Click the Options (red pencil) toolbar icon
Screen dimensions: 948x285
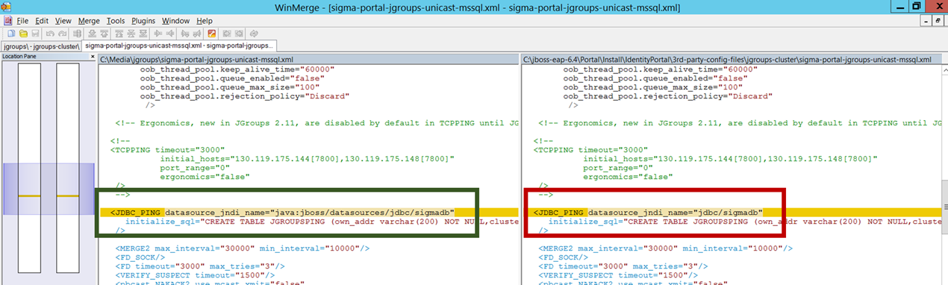coord(212,34)
